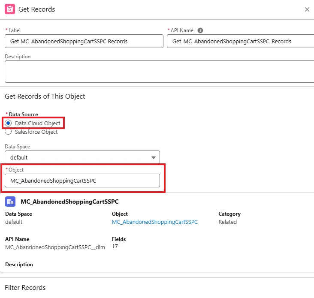
Task: Click the purple data model object icon
Action: coord(10,202)
